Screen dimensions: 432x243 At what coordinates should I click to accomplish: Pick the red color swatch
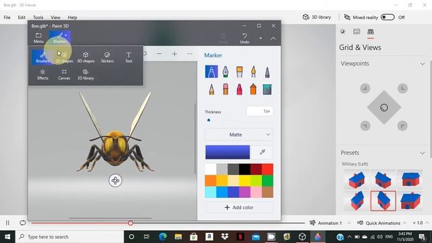pos(267,169)
